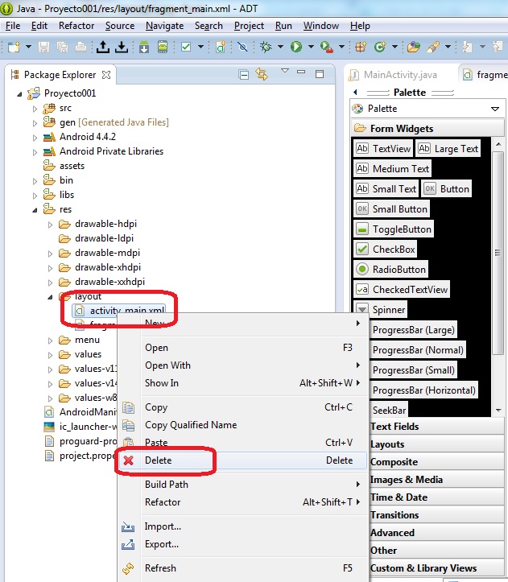Click the Save All toolbar icon

pos(62,47)
